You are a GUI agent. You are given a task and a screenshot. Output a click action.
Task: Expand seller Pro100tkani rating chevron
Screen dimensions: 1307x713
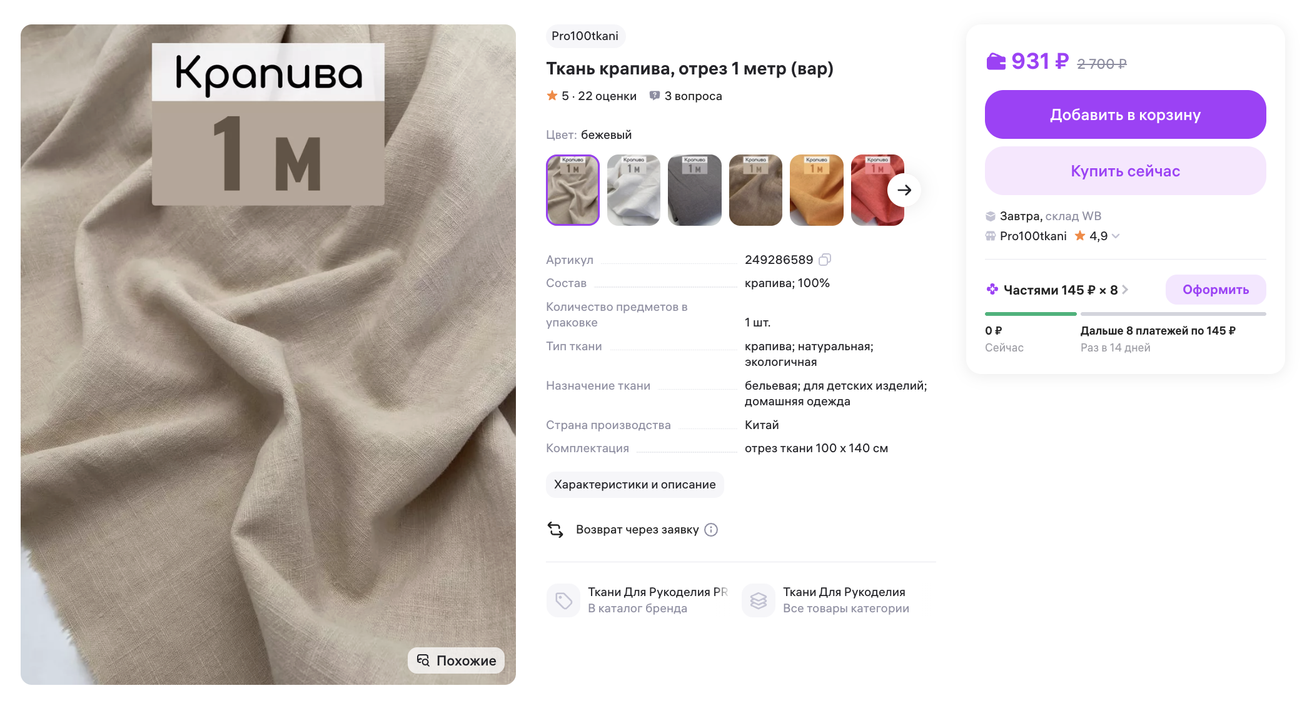(1116, 236)
